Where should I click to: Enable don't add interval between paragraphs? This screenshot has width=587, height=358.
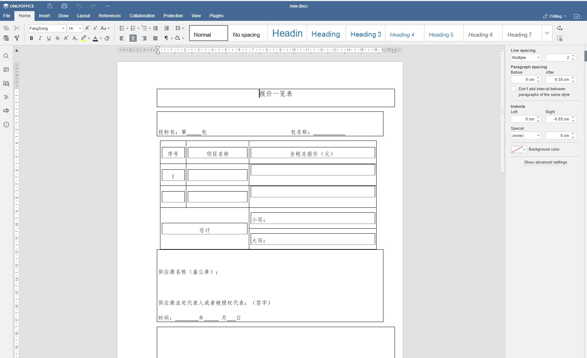[513, 89]
